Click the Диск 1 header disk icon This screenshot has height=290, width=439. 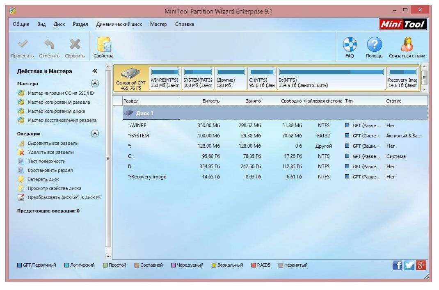(x=128, y=113)
